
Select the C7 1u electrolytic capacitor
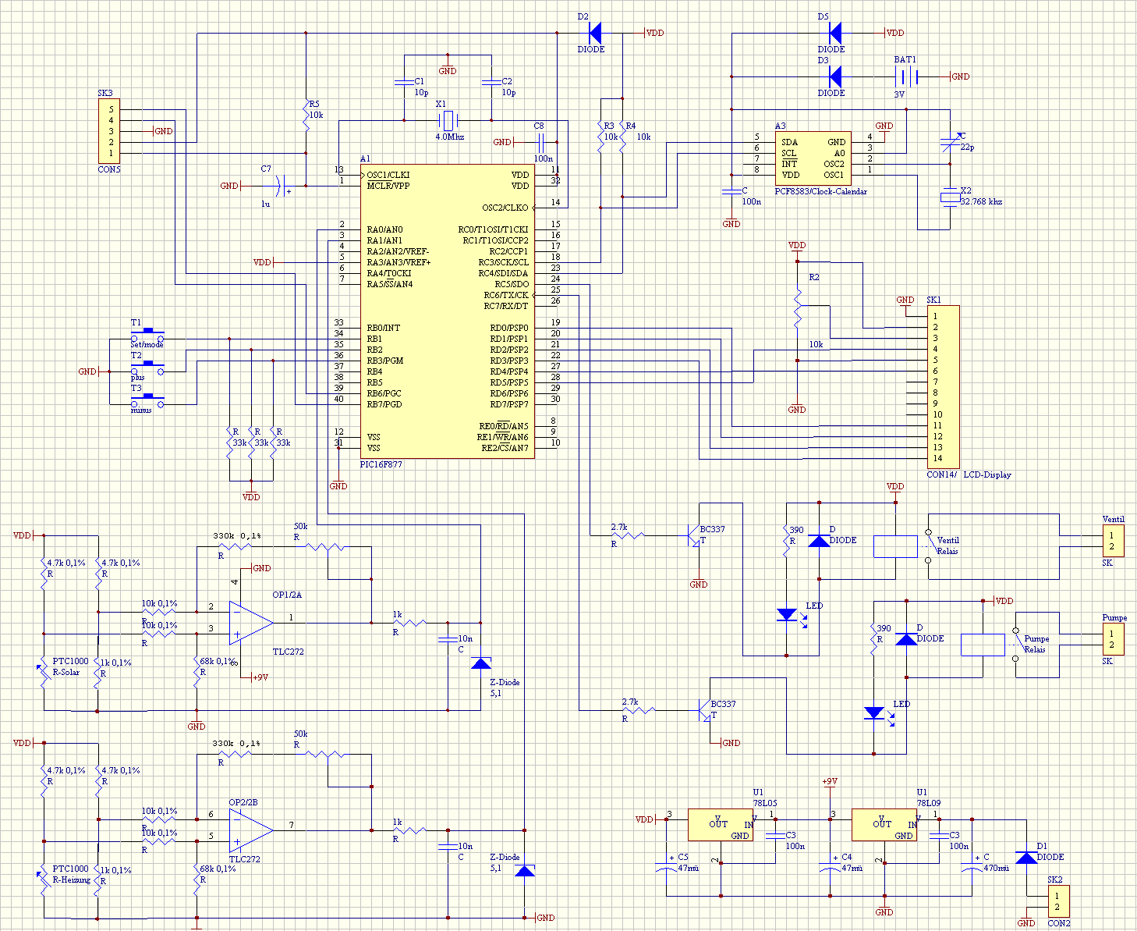[279, 186]
